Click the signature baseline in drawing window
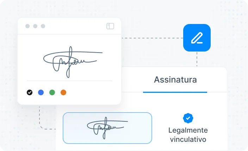The image size is (248, 151). pos(69,81)
